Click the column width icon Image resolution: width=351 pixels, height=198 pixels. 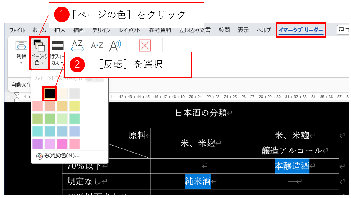(x=21, y=45)
